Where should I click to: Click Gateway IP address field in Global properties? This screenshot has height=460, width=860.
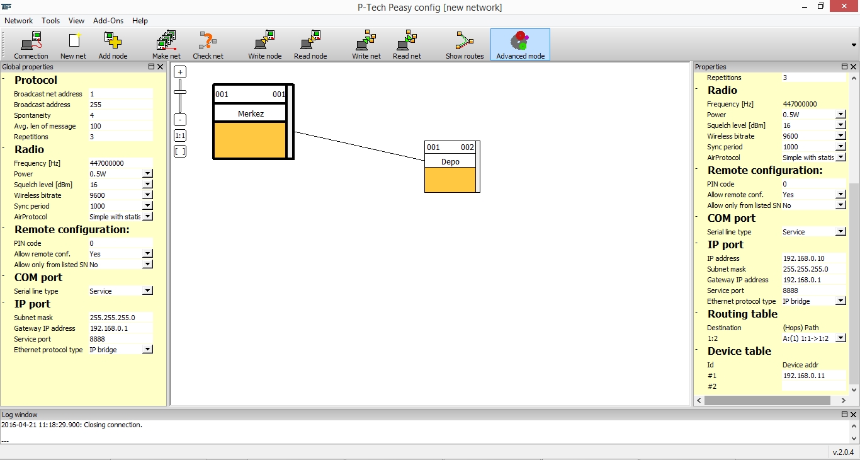coord(120,328)
